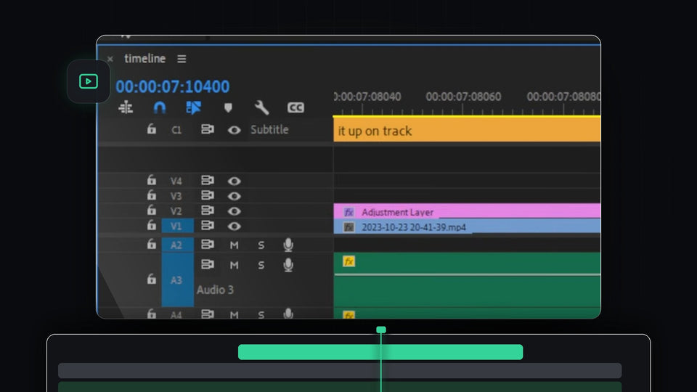Enable voice-over record on A2
The height and width of the screenshot is (392, 697).
point(288,245)
